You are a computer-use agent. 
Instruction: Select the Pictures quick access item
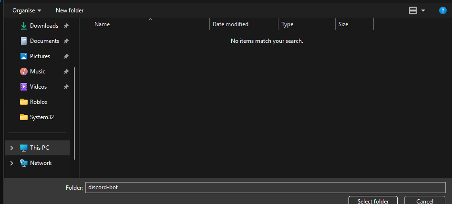(x=40, y=56)
